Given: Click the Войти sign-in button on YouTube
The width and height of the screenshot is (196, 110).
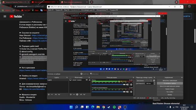Looking at the screenshot, I should click(187, 16).
